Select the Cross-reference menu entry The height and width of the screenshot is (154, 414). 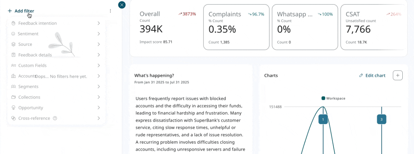coord(34,118)
